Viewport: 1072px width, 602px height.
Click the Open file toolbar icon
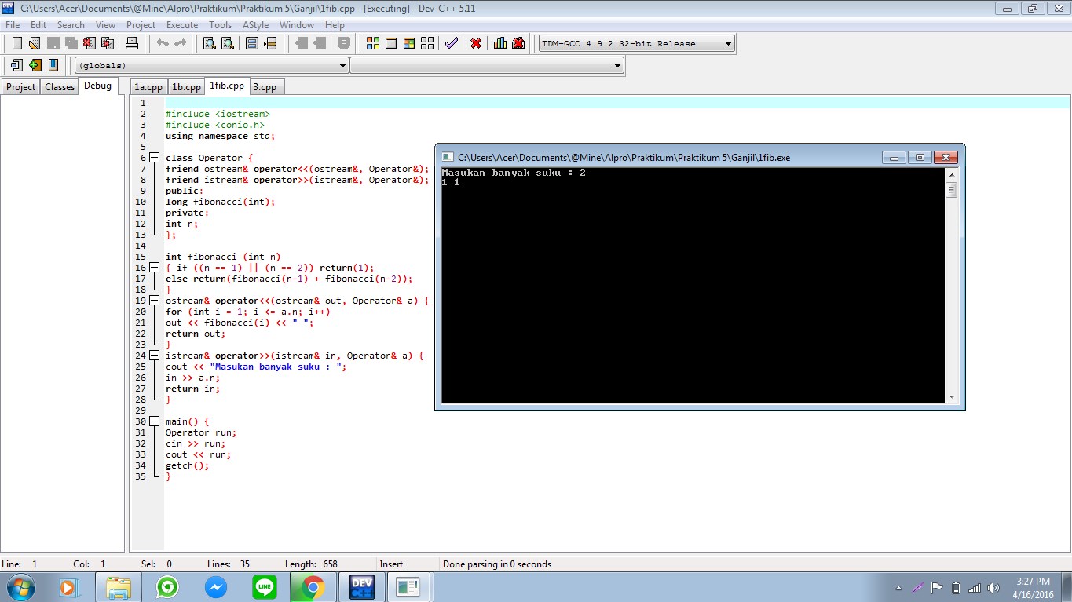pos(35,43)
